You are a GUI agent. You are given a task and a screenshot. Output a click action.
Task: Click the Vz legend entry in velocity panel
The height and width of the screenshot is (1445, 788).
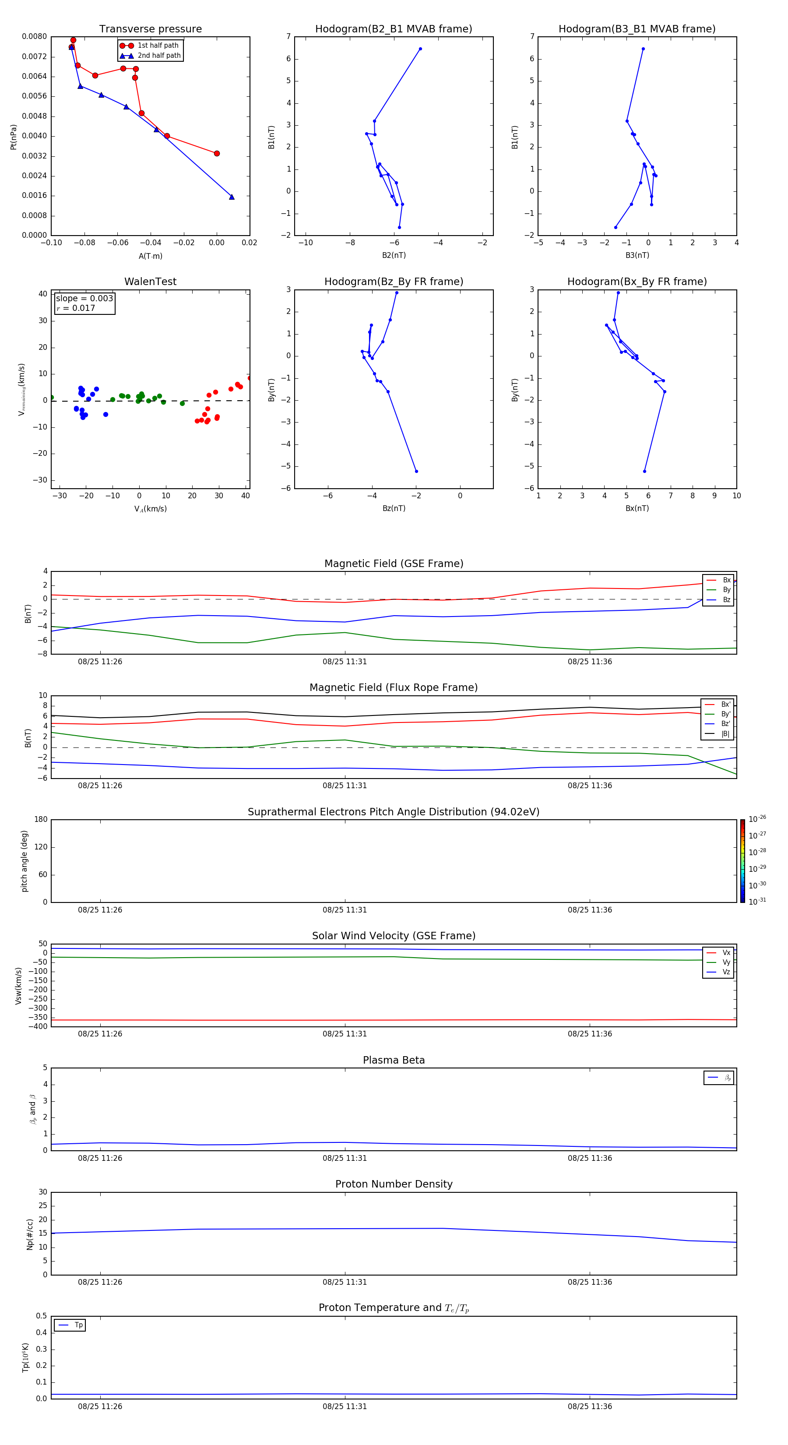[x=718, y=972]
